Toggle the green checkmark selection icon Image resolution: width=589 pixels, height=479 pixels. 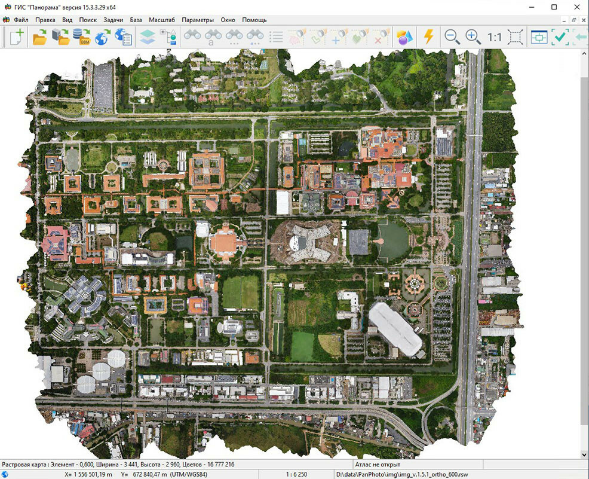coord(560,37)
